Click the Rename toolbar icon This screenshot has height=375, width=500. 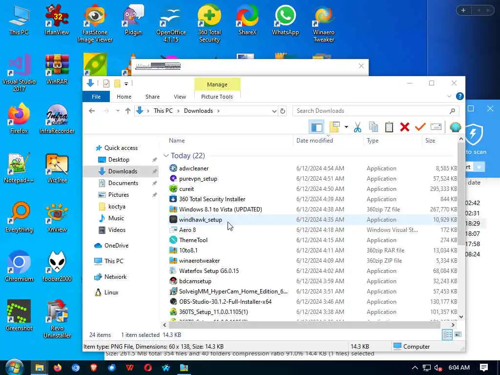coord(436,127)
